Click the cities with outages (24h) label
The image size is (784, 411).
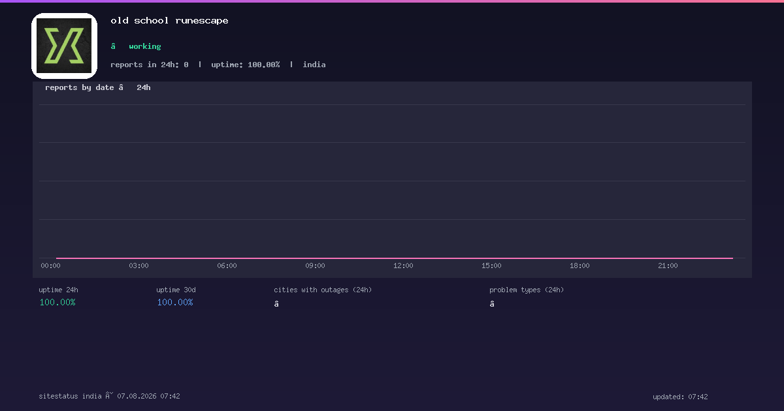(323, 290)
